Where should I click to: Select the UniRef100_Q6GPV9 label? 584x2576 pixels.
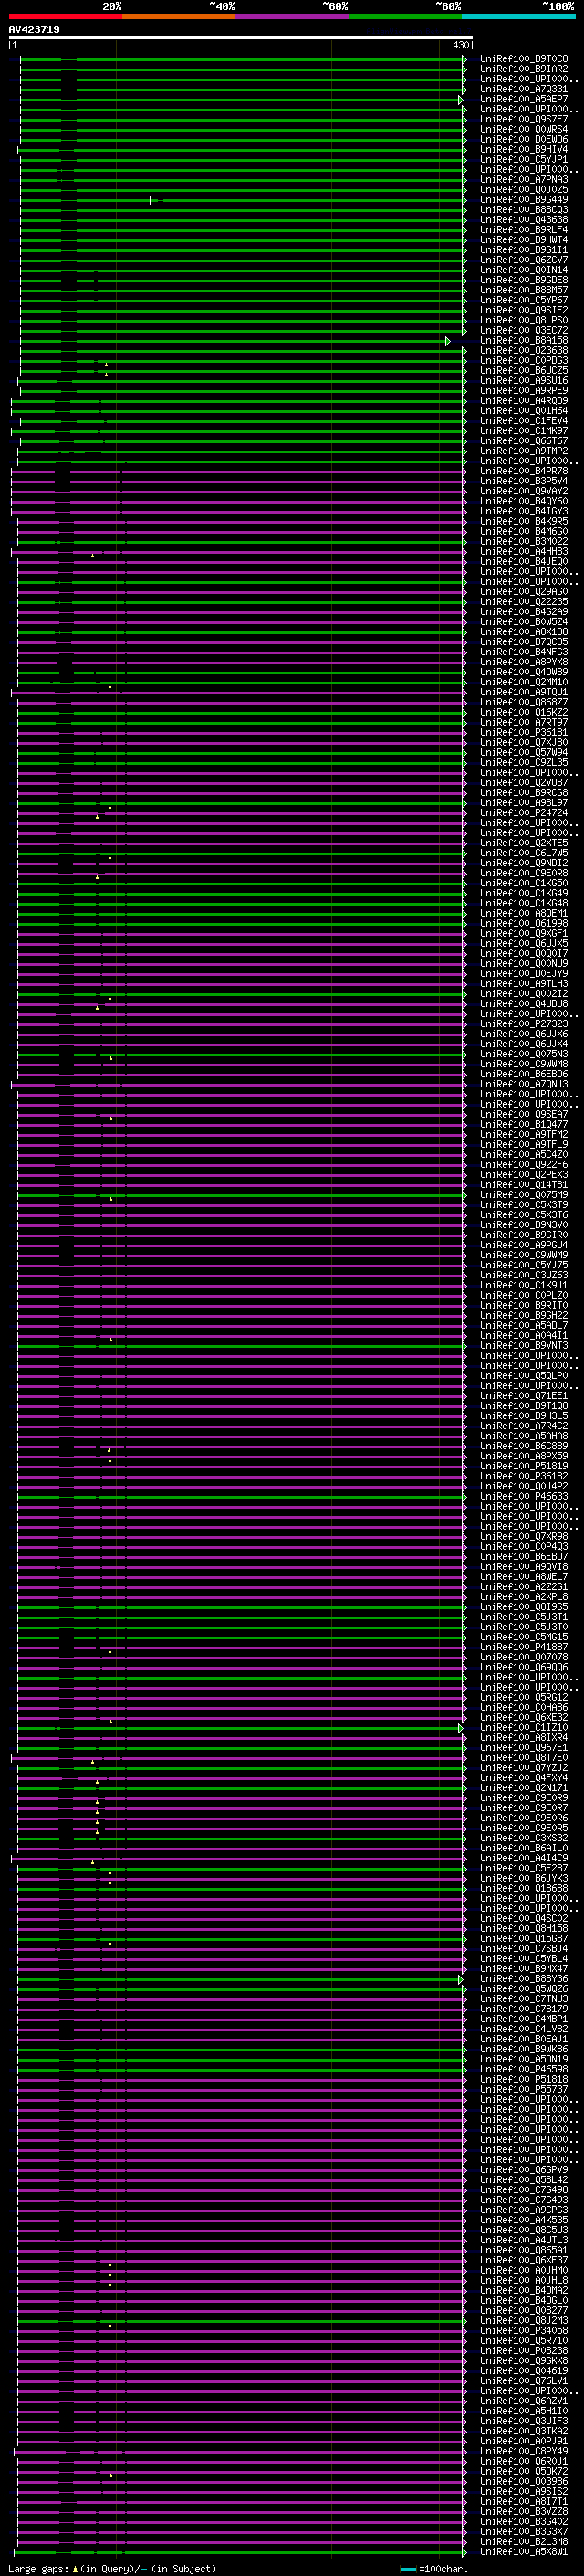[524, 2169]
